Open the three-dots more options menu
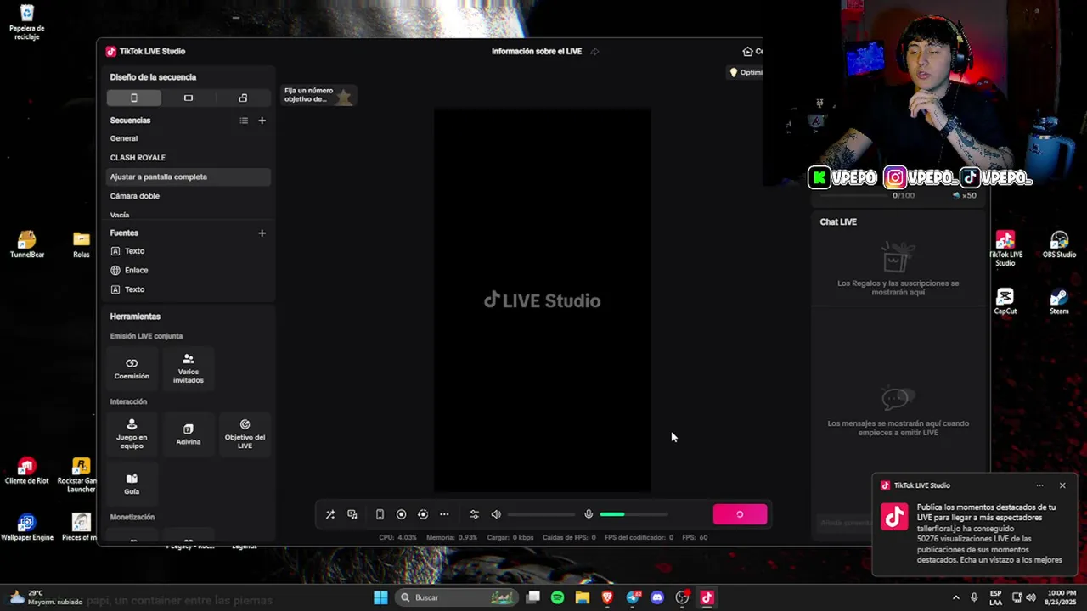Screen dimensions: 1087x611 coord(444,514)
